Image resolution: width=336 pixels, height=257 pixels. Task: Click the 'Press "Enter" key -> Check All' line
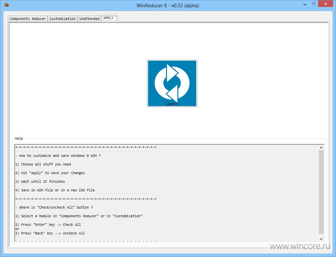(x=48, y=225)
